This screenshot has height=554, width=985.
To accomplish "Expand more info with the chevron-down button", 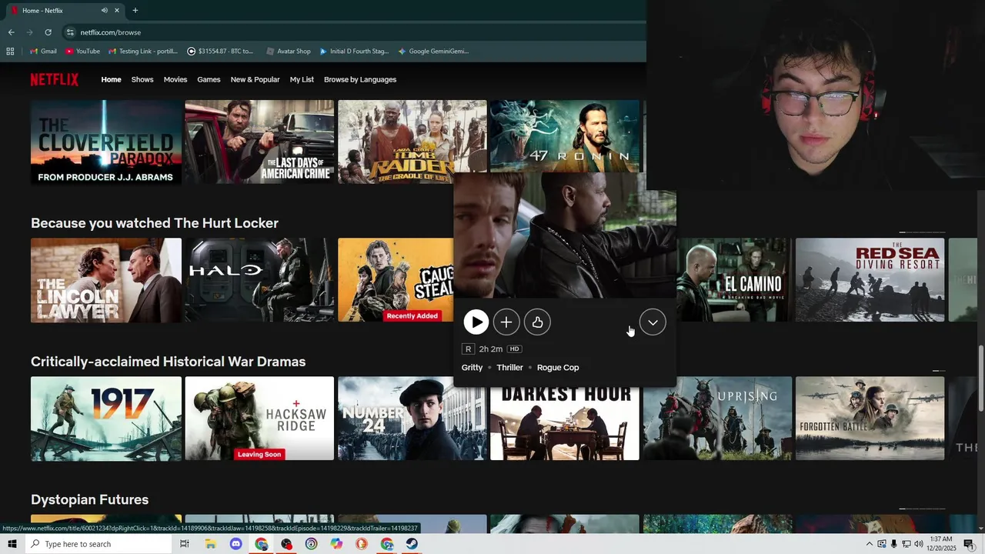I will (x=653, y=322).
